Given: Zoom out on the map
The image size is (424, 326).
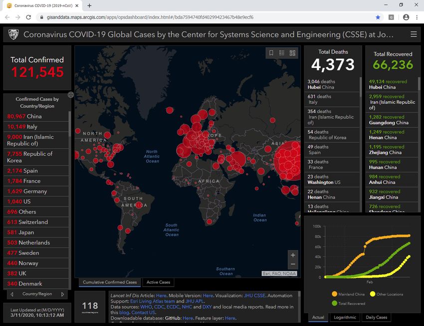Looking at the screenshot, I should coord(293,264).
